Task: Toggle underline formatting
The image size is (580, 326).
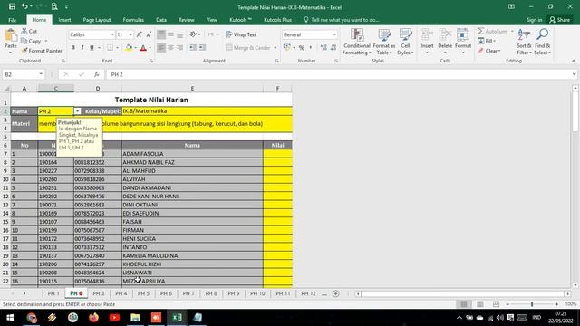Action: pos(92,48)
